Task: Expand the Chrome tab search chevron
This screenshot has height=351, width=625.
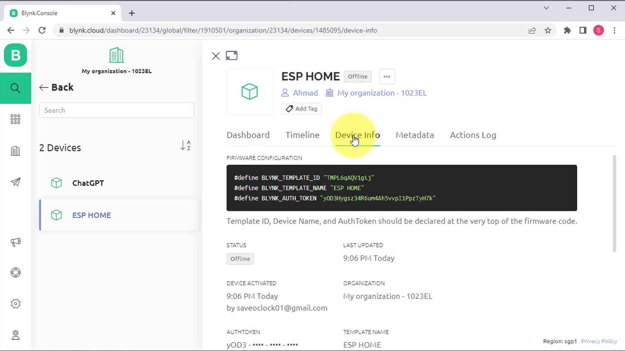Action: 546,8
